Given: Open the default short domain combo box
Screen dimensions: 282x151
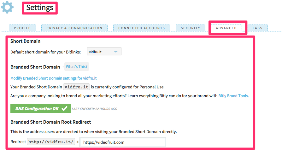Looking at the screenshot, I should pos(104,52).
